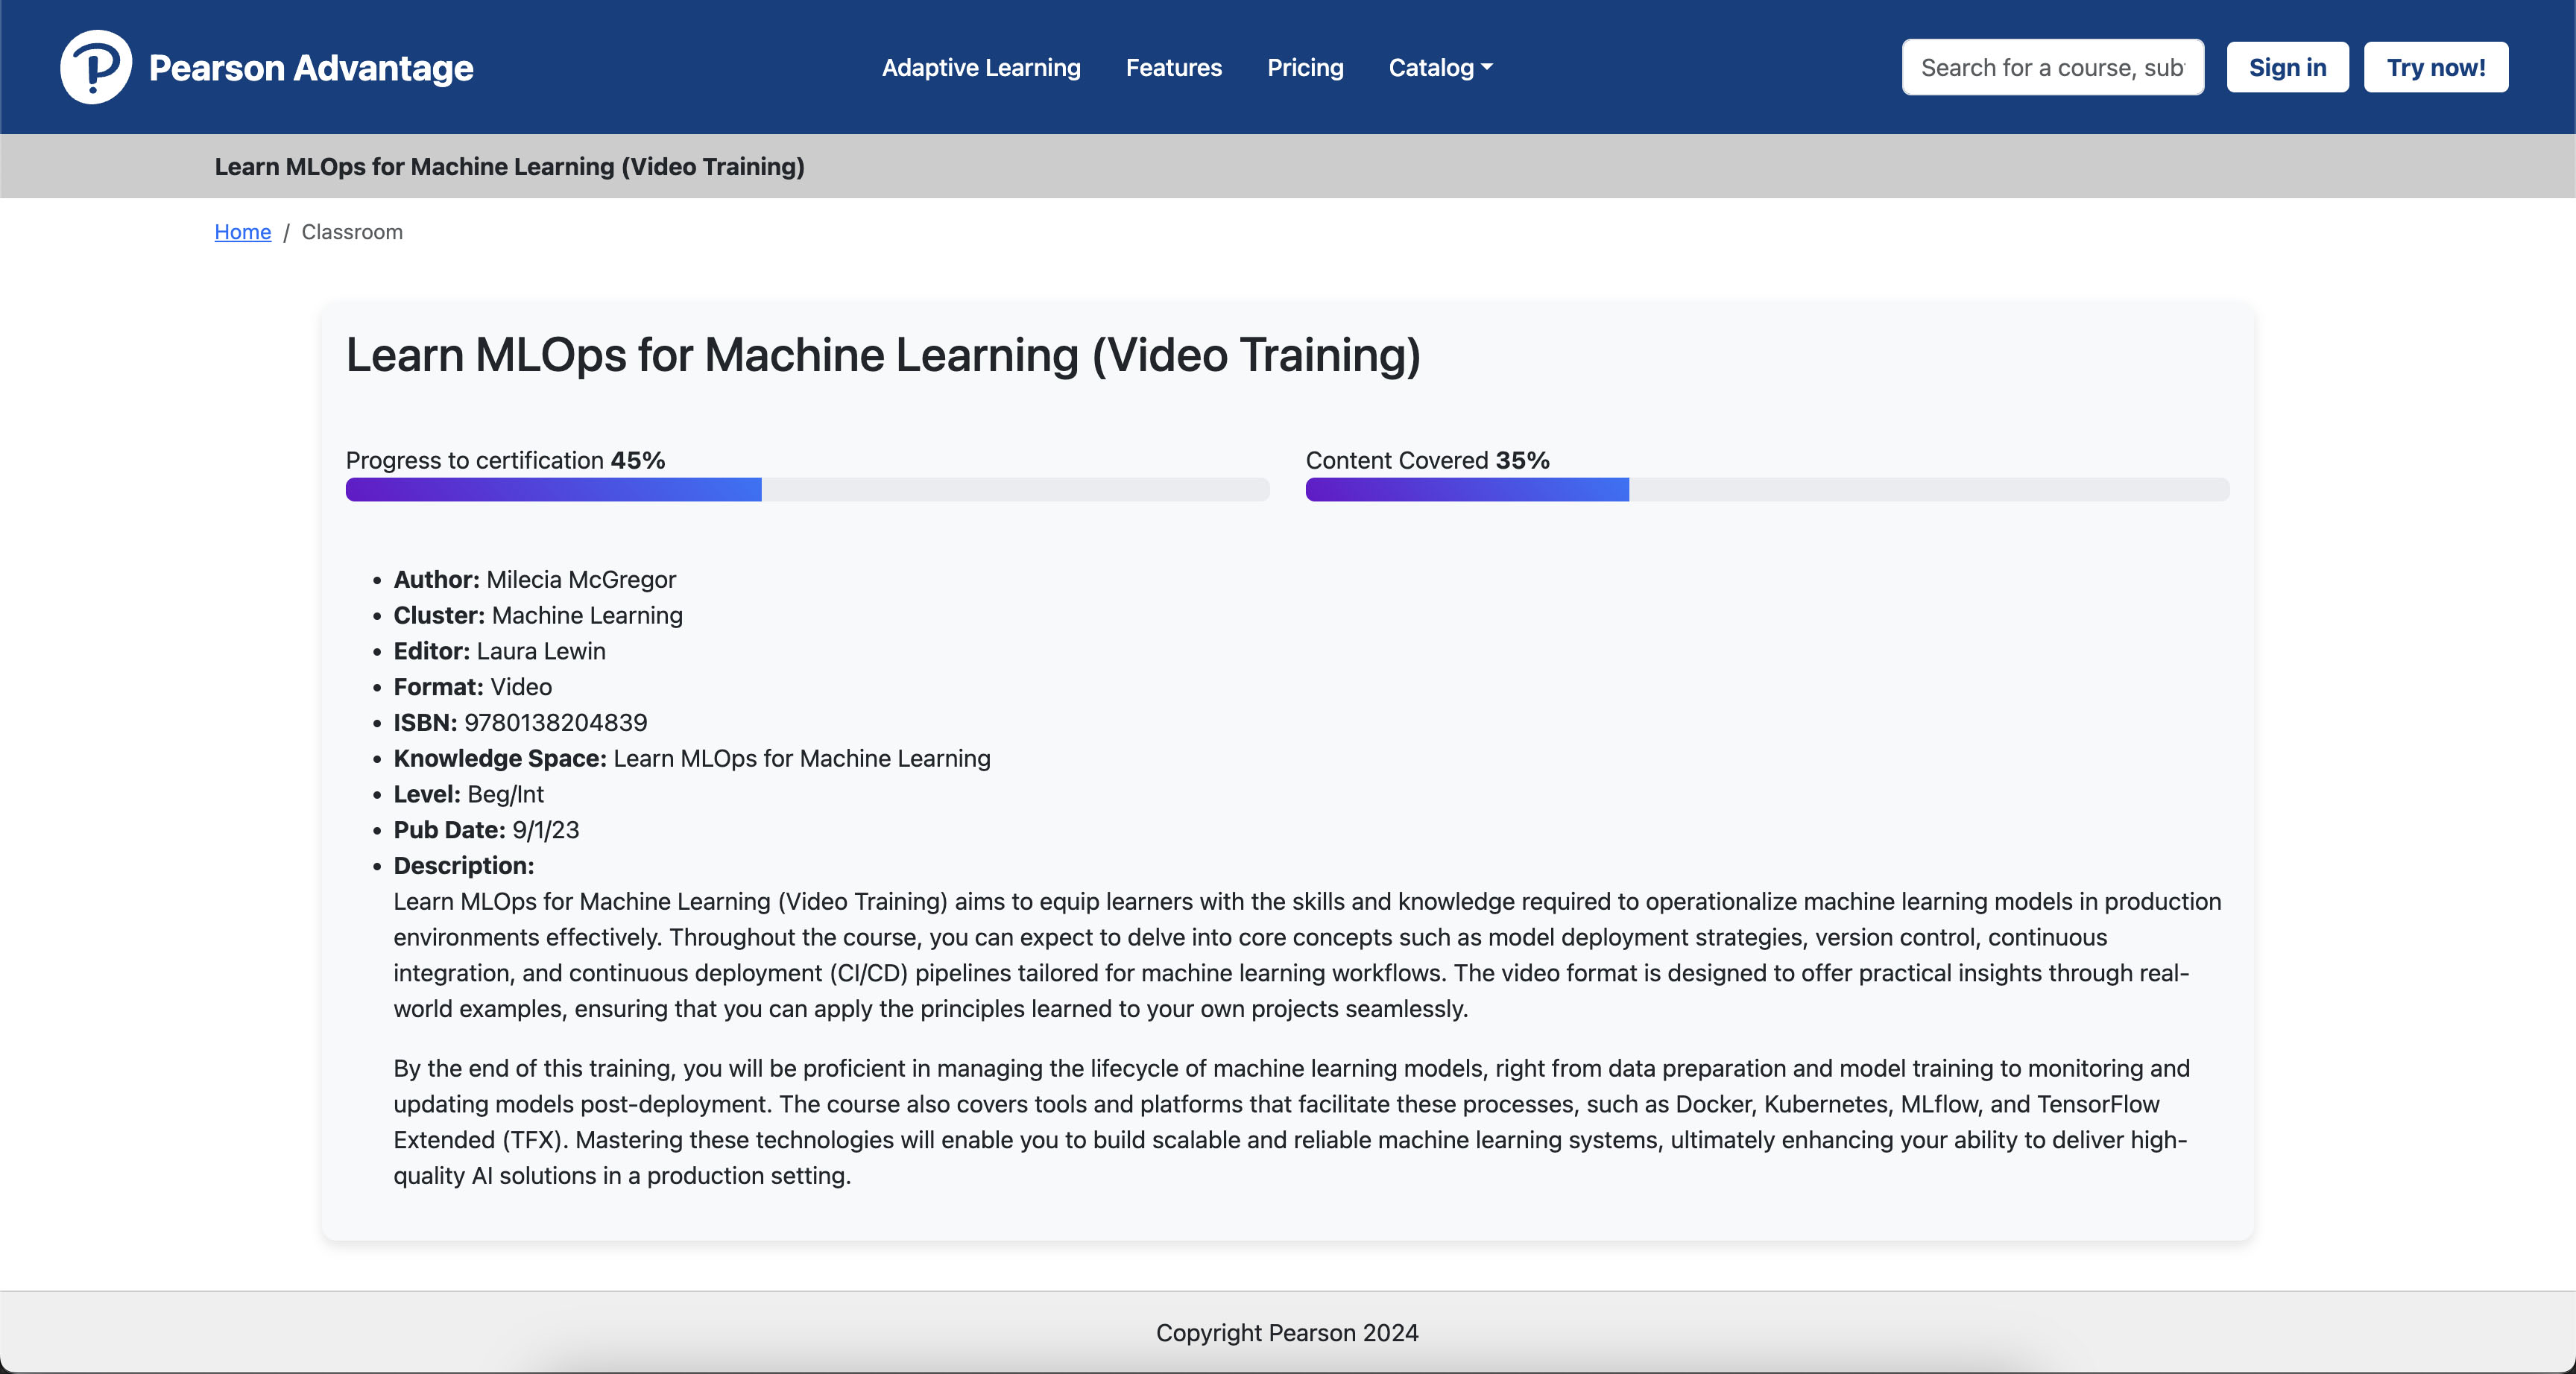
Task: Click the main course heading text
Action: click(x=883, y=355)
